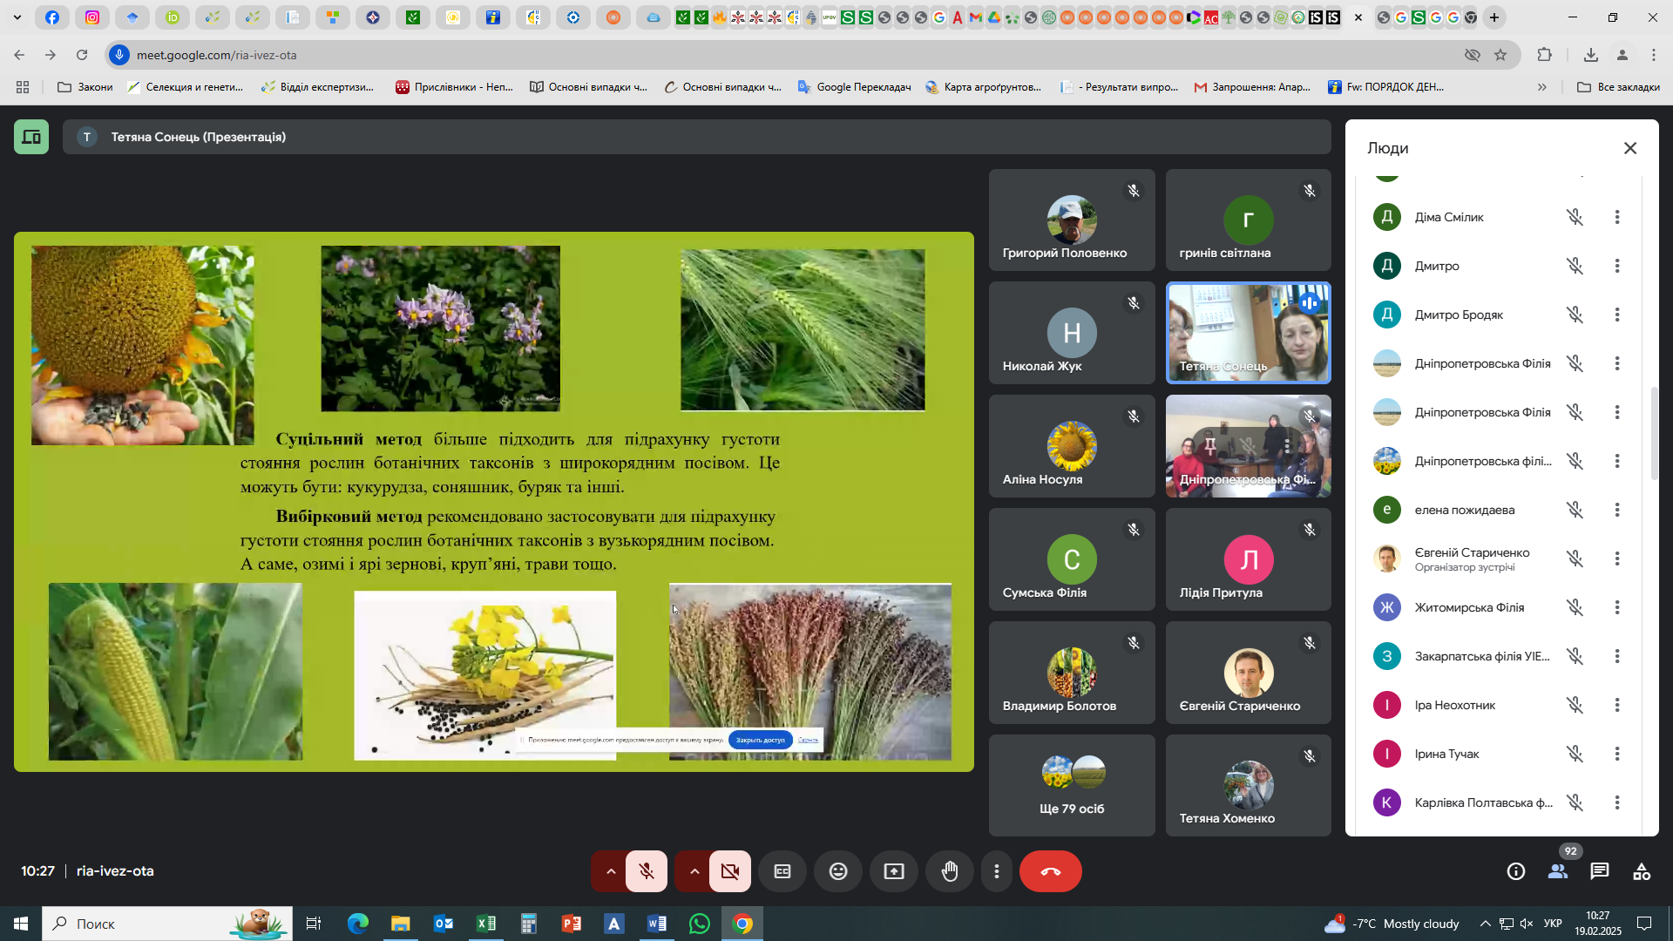Toggle the People panel icon

[x=1558, y=871]
